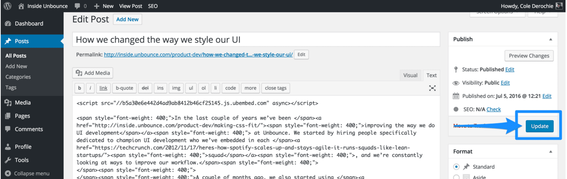Open Tools in sidebar
Image resolution: width=567 pixels, height=179 pixels.
coord(32,160)
